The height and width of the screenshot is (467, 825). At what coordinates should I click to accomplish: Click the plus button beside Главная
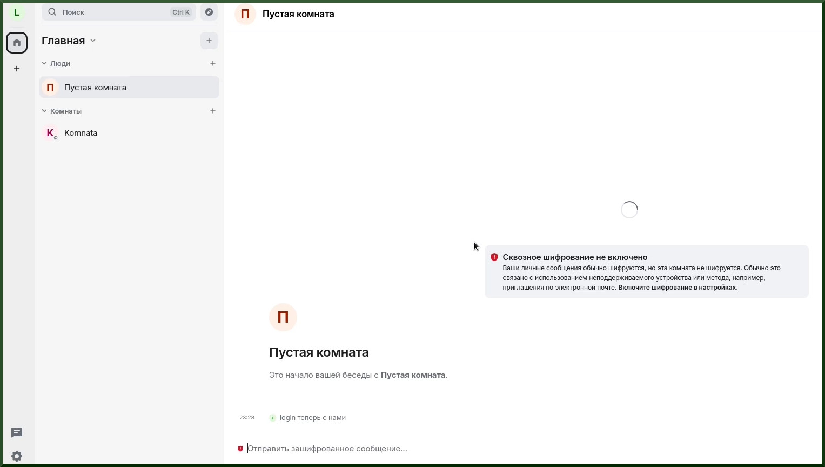[x=209, y=41]
